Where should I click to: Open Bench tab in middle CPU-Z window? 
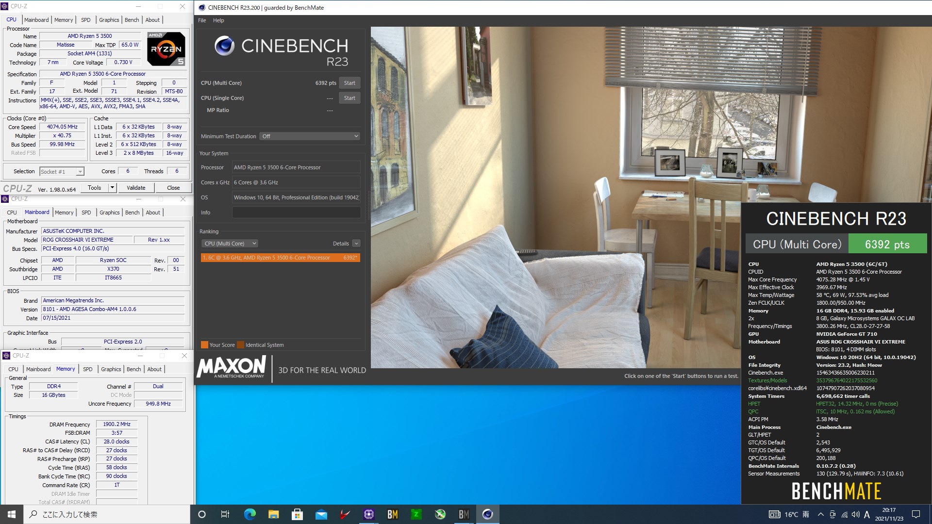click(132, 213)
